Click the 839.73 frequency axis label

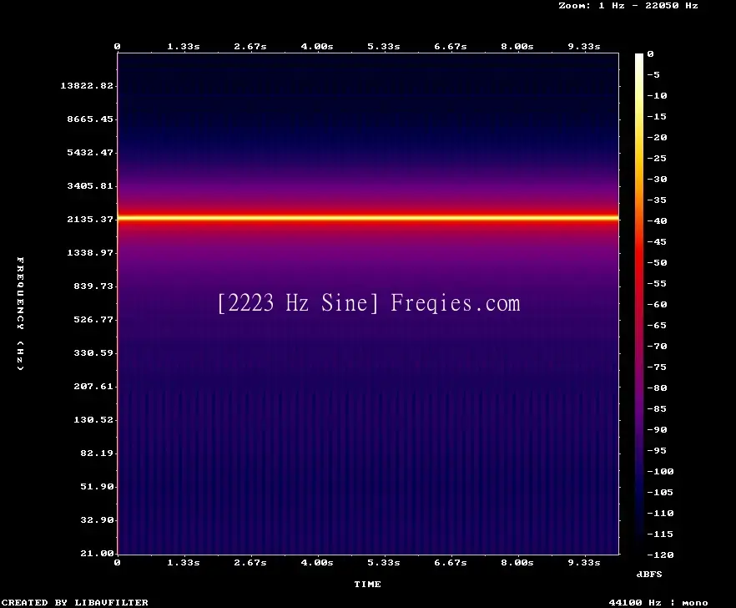tap(93, 286)
